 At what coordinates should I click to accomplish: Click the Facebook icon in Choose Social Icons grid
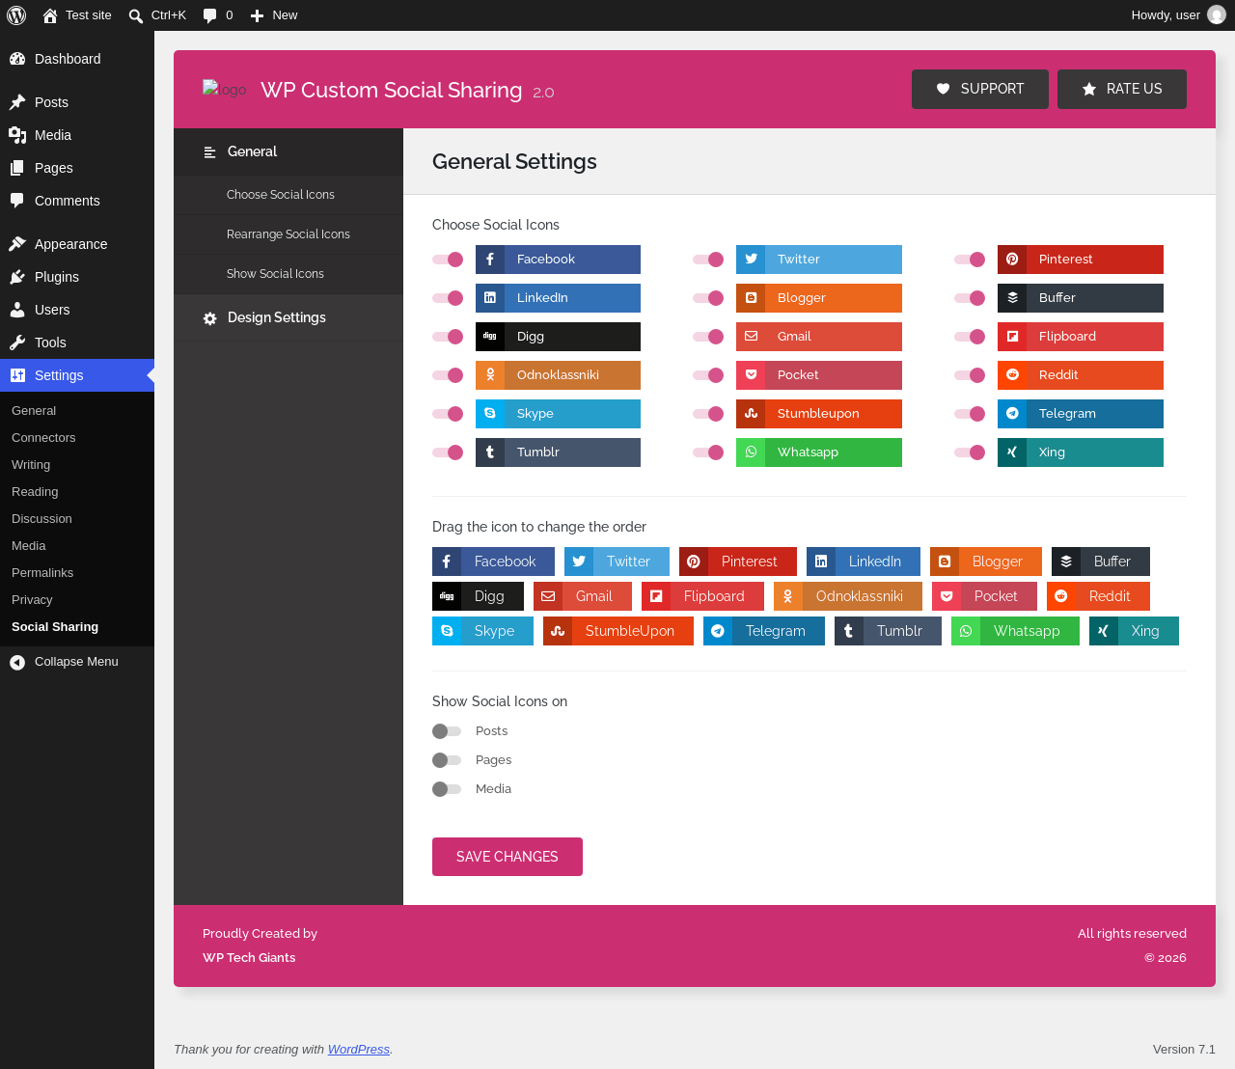(x=490, y=260)
